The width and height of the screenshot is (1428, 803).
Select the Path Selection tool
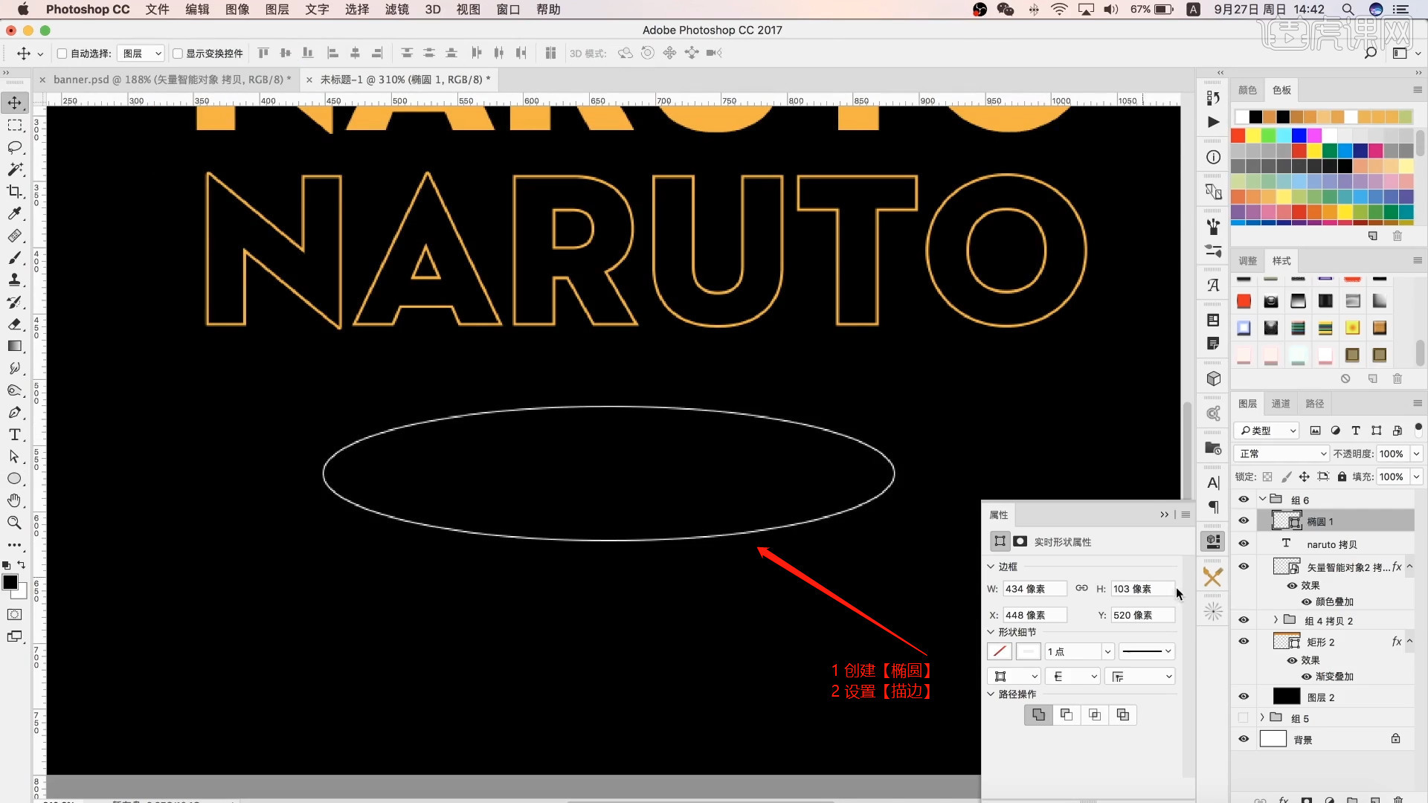tap(15, 457)
